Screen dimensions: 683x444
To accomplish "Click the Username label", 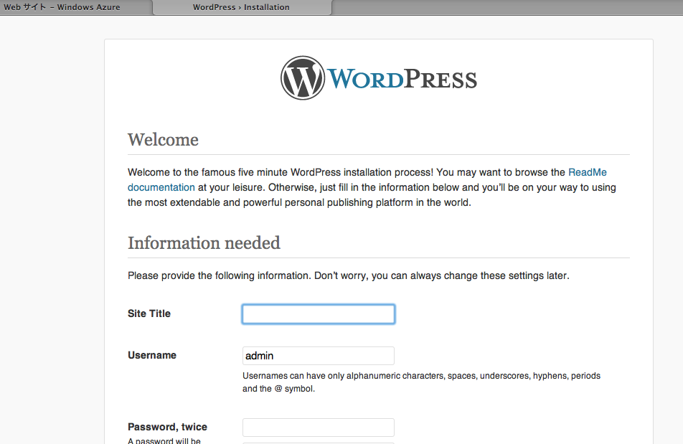I will coord(152,355).
